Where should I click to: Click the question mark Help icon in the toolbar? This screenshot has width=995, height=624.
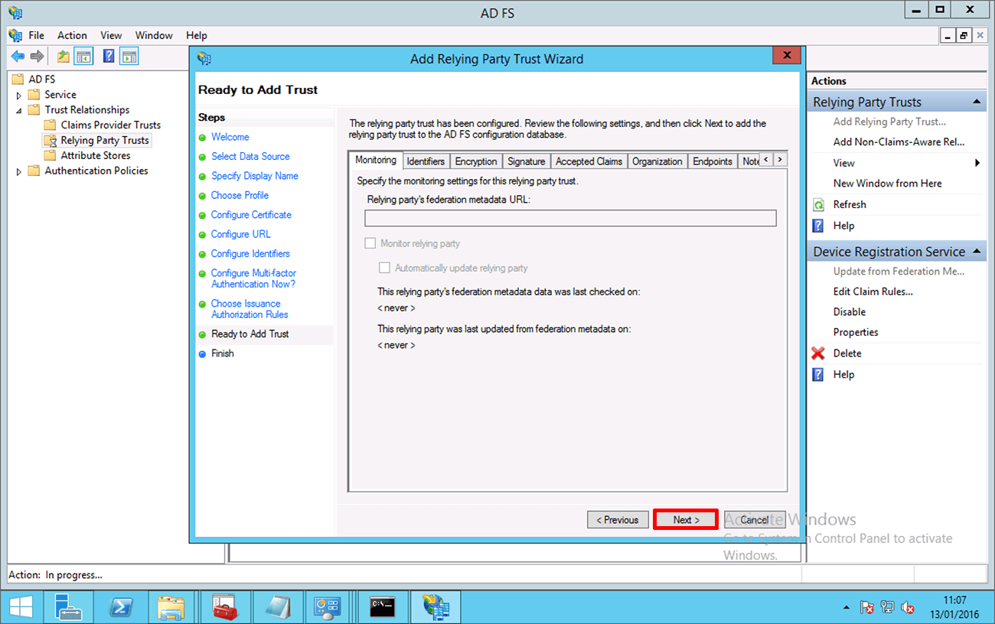click(x=109, y=56)
